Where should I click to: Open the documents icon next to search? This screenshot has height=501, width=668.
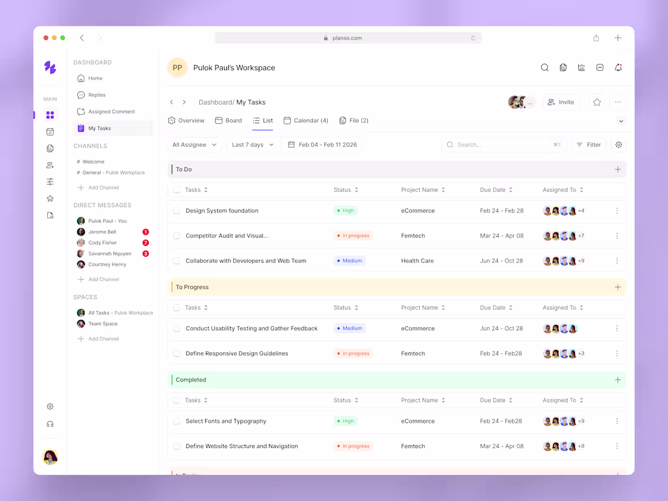point(563,67)
